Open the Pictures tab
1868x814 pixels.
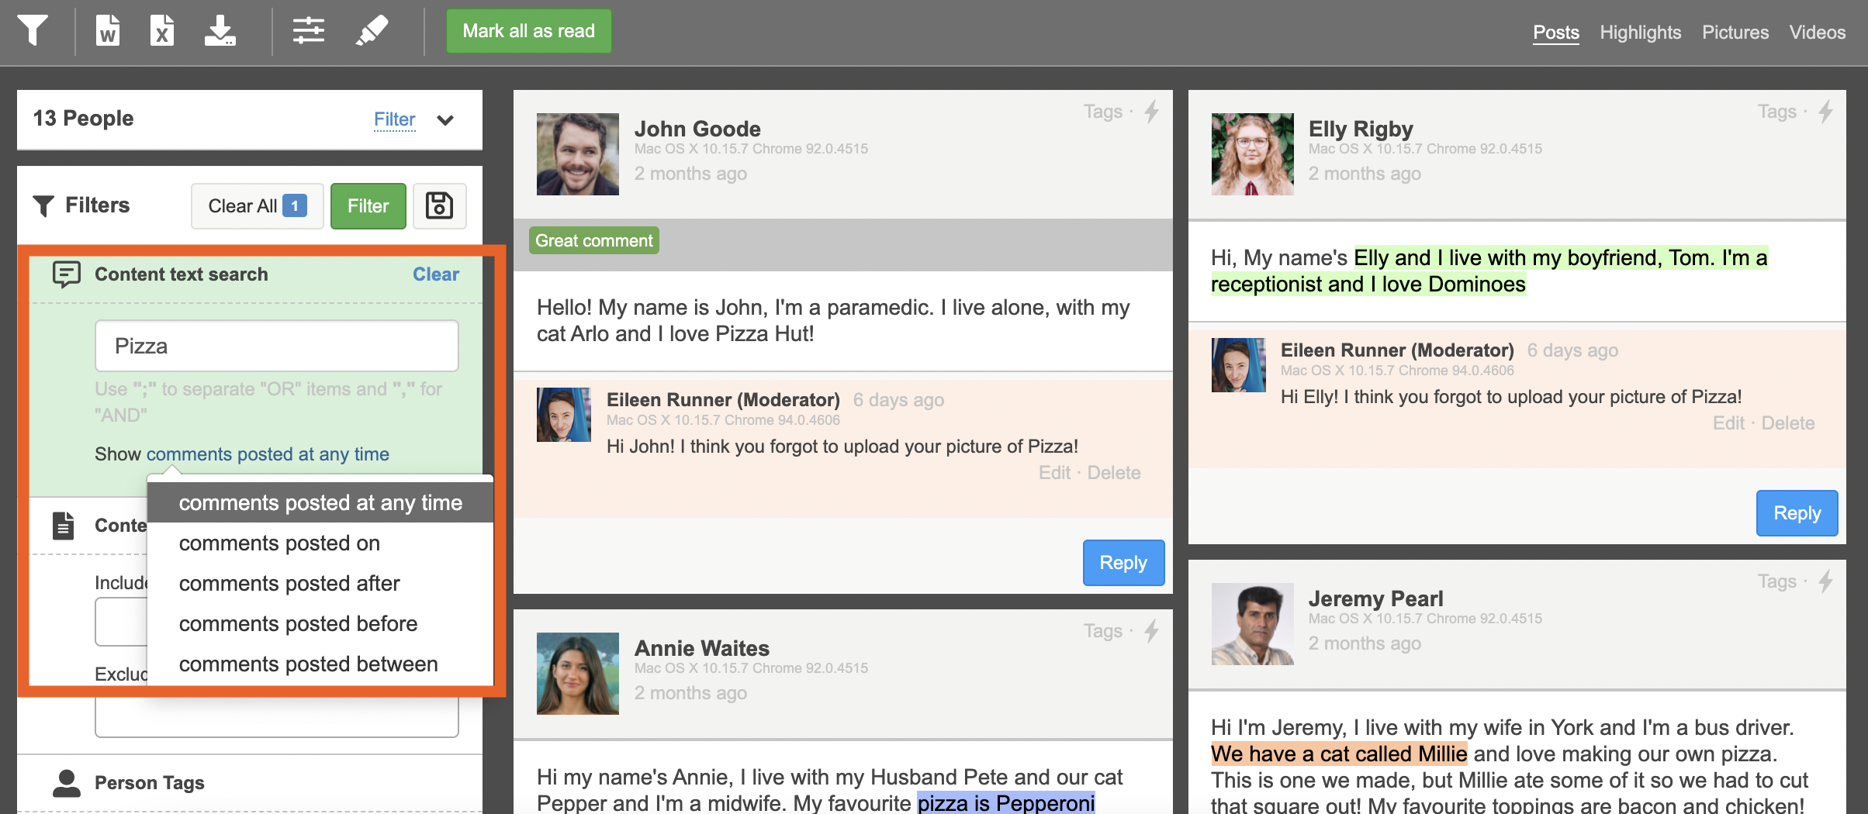1735,33
